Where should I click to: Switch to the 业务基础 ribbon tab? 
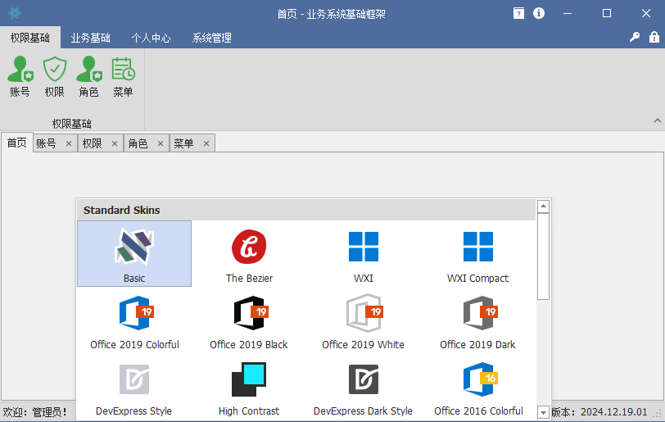point(90,38)
